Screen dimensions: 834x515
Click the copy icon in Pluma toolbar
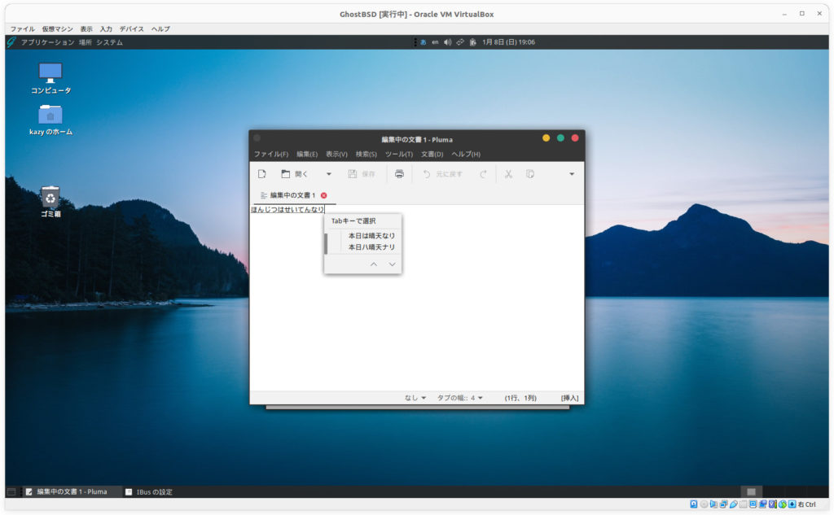click(x=530, y=174)
